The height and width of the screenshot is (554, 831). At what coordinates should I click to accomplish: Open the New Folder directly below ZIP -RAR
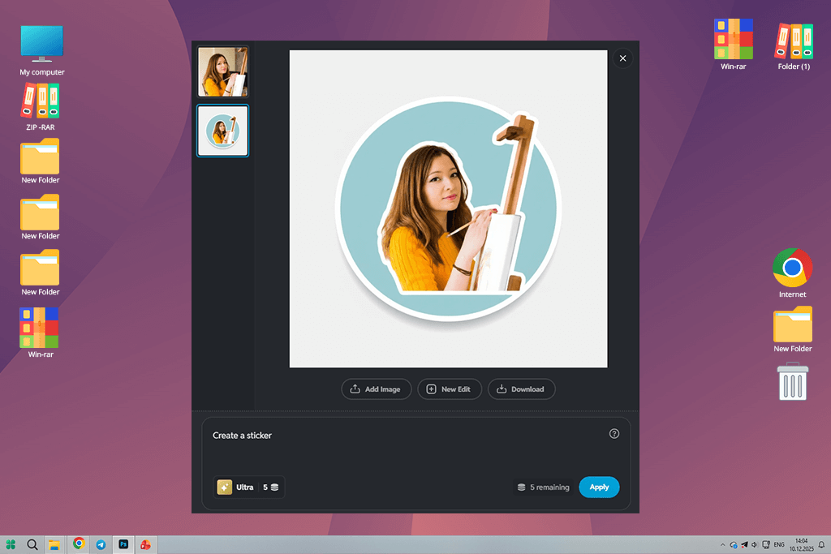[x=41, y=161]
